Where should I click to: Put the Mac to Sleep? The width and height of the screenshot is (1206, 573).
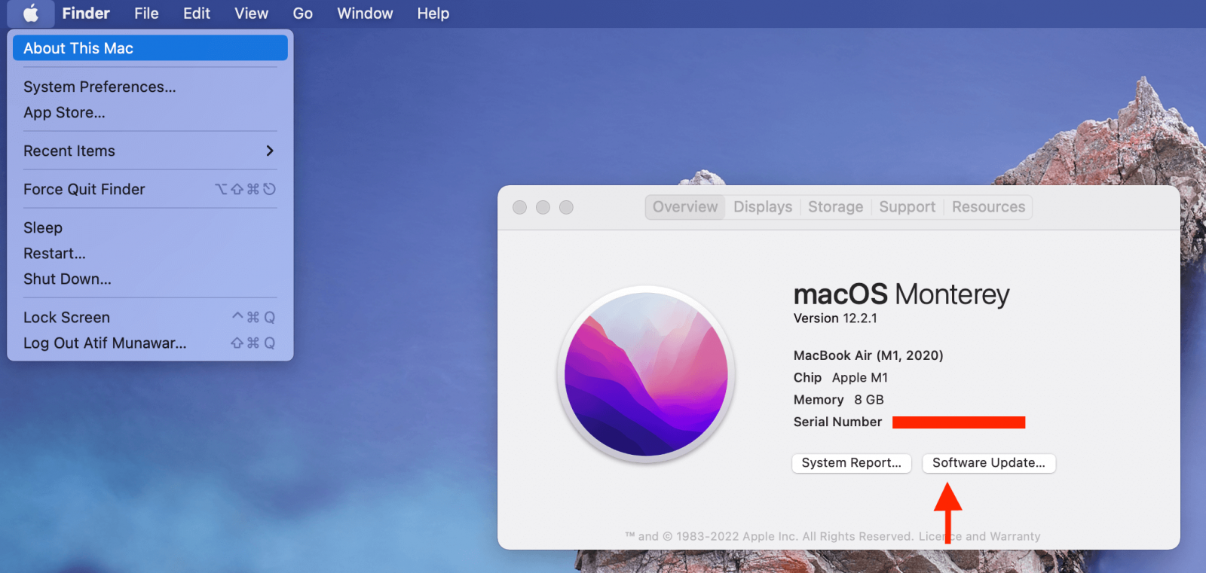(x=43, y=227)
